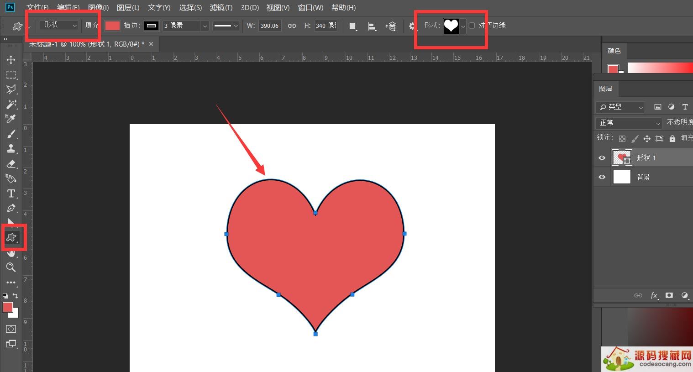Select the Custom Shape tool in toolbox

pyautogui.click(x=11, y=237)
